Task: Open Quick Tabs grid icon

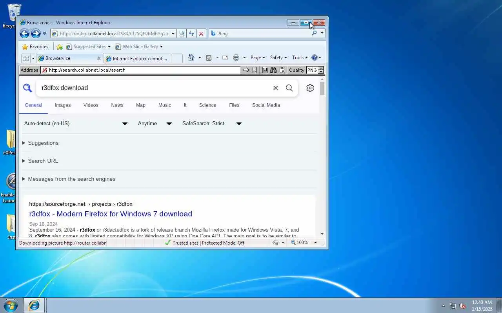Action: (25, 58)
